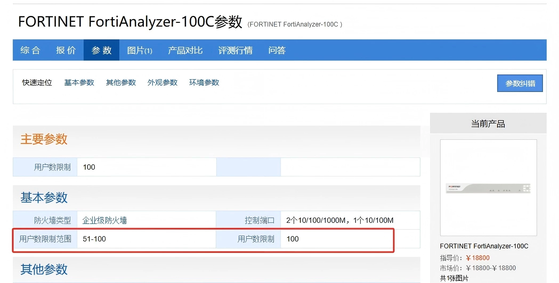The image size is (559, 283).
Task: Click the 共1张图片 link
Action: click(x=454, y=278)
